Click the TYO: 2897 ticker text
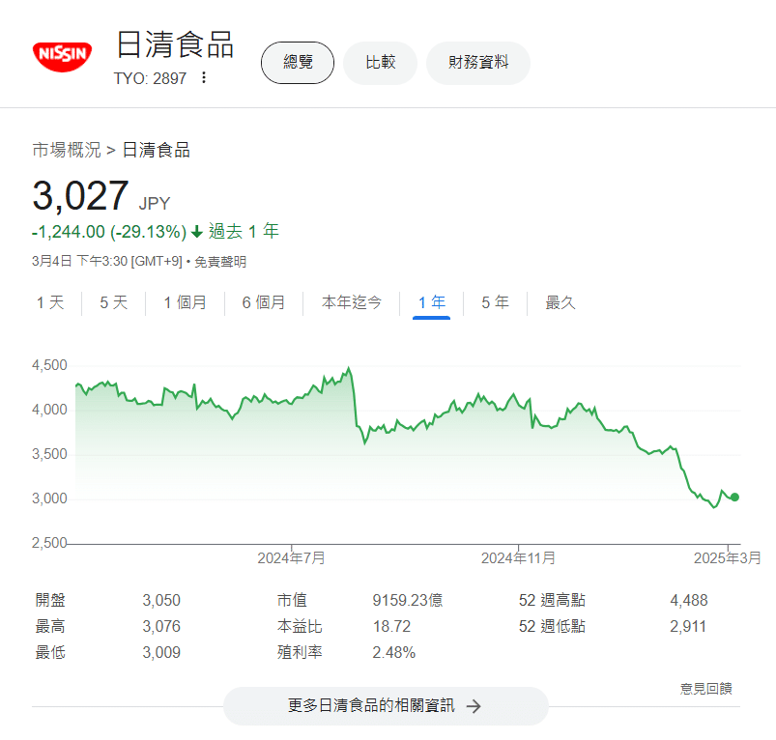 pos(150,78)
